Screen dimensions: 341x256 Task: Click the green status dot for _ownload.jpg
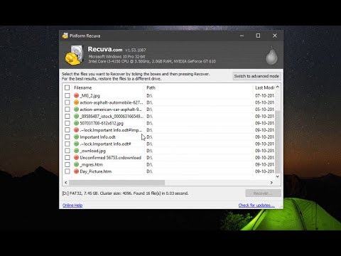click(x=76, y=151)
